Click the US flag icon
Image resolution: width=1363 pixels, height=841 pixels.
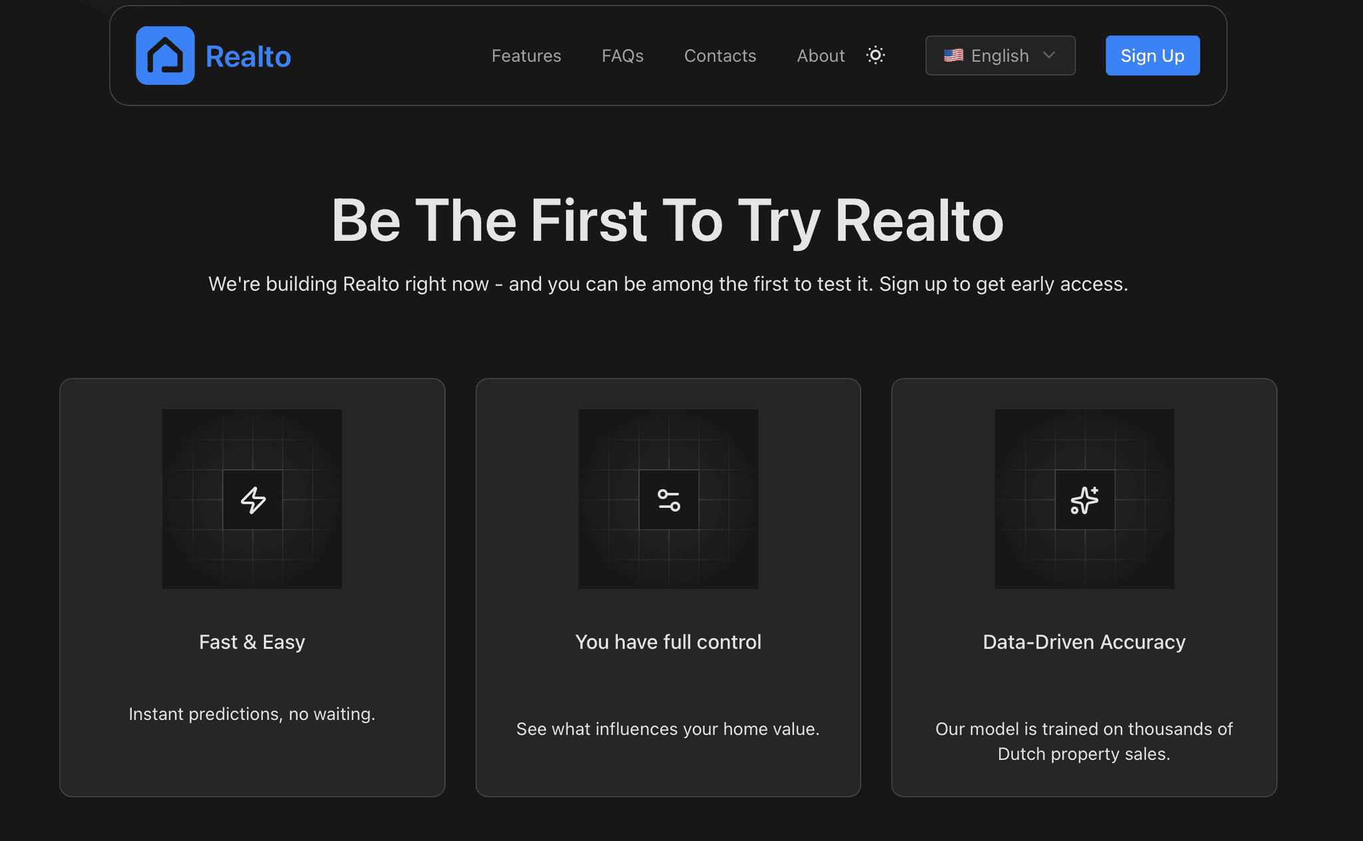(953, 55)
